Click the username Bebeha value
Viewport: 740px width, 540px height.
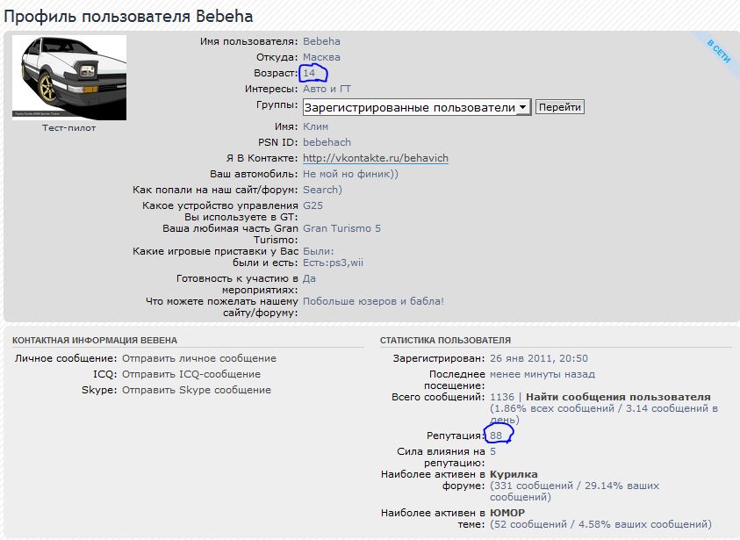click(321, 41)
